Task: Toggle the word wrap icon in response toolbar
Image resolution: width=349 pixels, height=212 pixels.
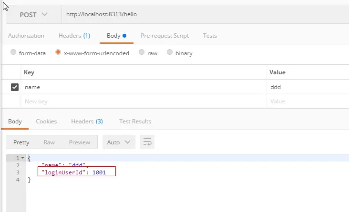Action: click(x=147, y=142)
